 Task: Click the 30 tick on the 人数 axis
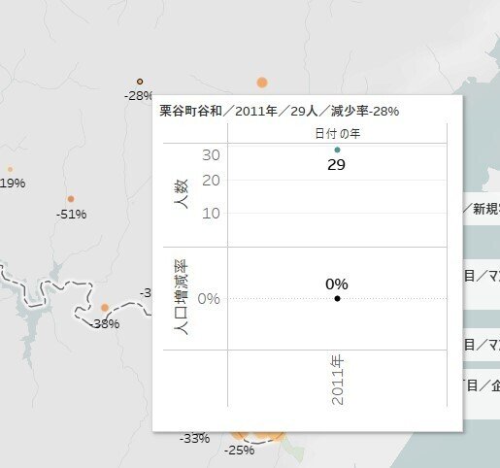211,155
